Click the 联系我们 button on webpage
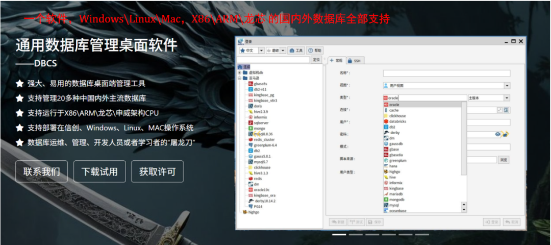 pyautogui.click(x=41, y=171)
